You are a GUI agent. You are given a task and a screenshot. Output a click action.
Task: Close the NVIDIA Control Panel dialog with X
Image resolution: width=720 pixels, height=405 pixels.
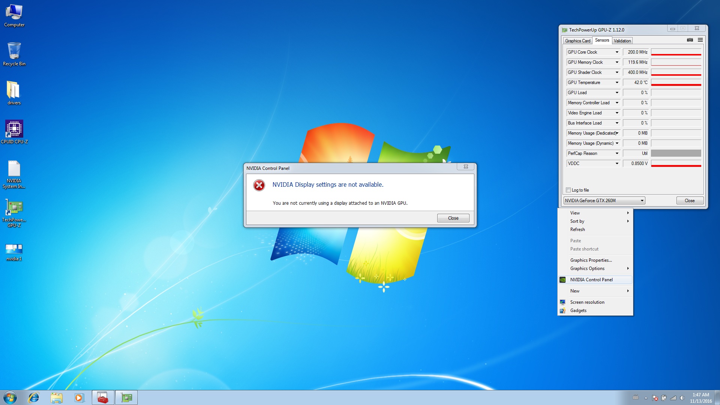click(x=466, y=167)
